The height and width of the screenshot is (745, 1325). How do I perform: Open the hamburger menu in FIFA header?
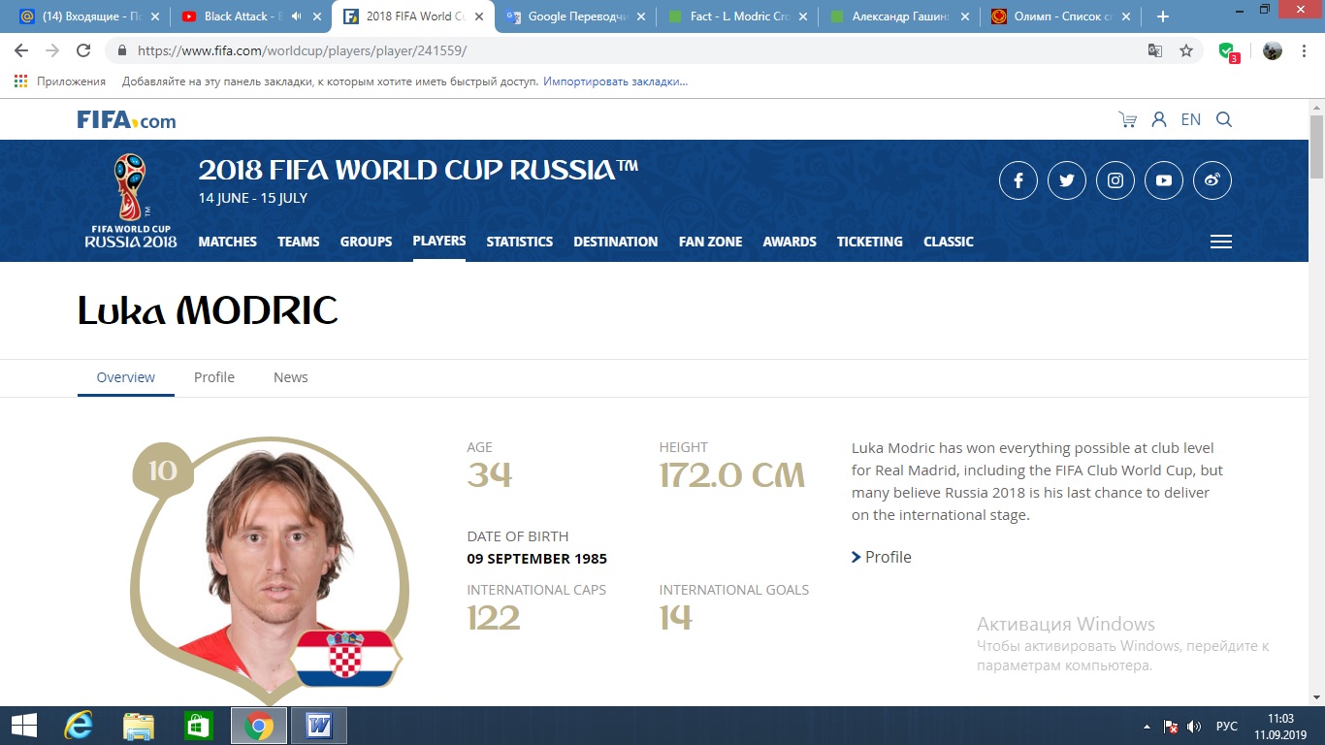pos(1221,242)
